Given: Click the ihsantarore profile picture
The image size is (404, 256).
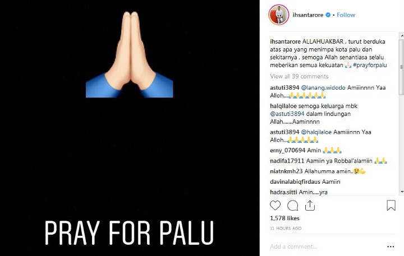Looking at the screenshot, I should click(278, 15).
